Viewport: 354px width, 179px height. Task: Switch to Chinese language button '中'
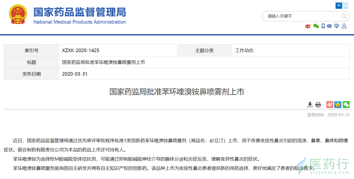click(339, 6)
